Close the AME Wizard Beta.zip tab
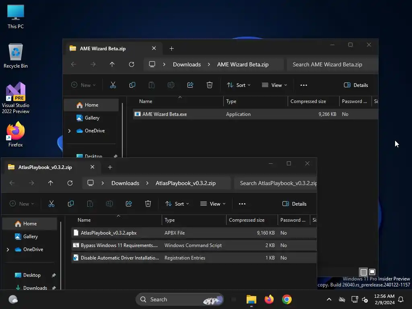 pos(154,48)
